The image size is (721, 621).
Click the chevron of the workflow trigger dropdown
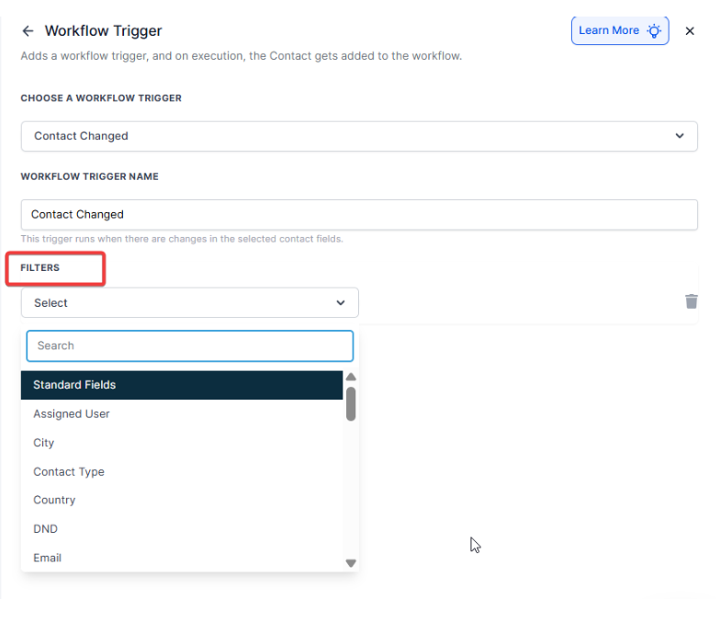pyautogui.click(x=680, y=136)
